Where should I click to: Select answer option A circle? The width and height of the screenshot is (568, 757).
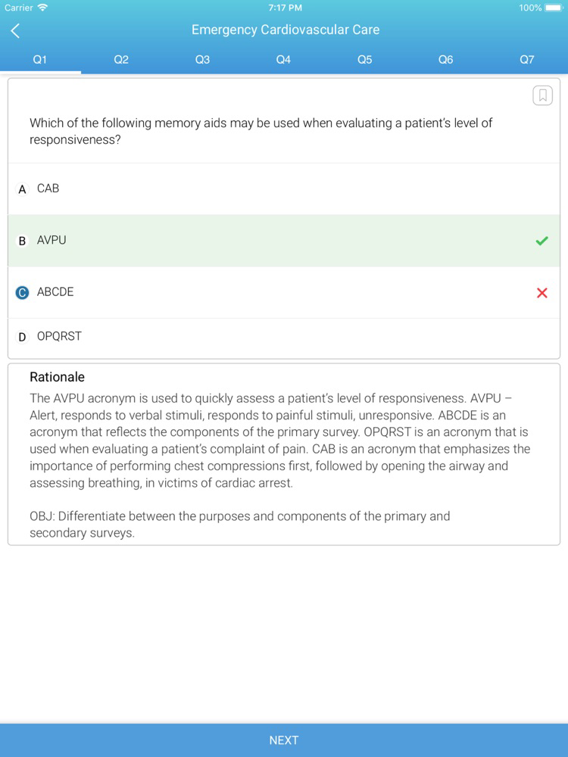click(22, 189)
